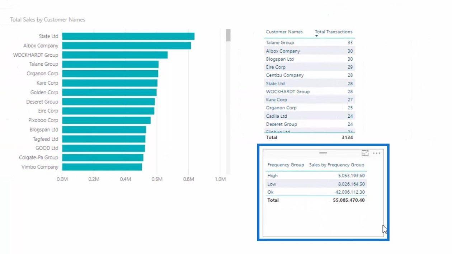Click the chart title Total Sales by Customer Names
The image size is (452, 254).
pyautogui.click(x=47, y=19)
